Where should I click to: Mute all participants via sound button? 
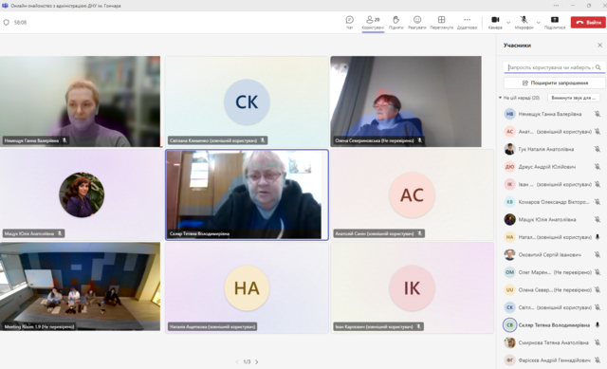click(x=574, y=98)
